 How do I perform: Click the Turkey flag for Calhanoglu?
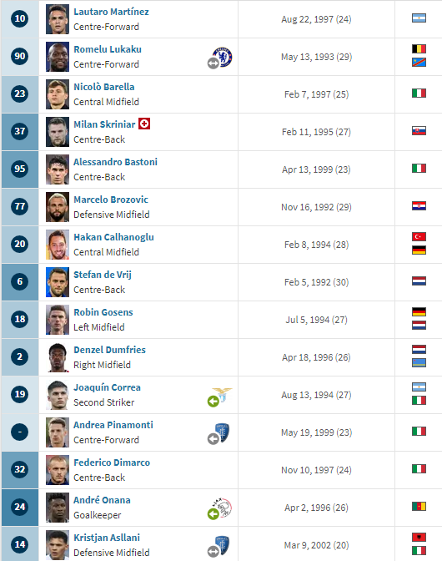pyautogui.click(x=419, y=236)
